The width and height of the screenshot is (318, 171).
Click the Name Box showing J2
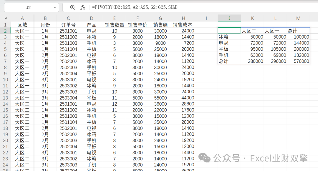pos(32,7)
